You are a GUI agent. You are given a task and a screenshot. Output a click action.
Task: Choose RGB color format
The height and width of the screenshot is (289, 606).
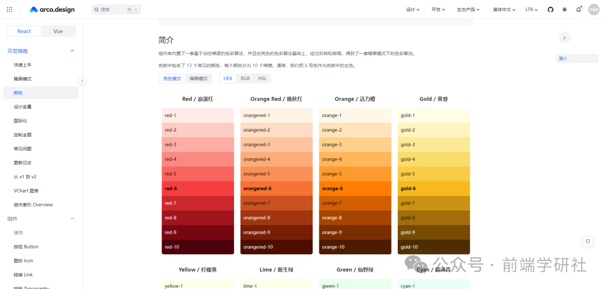pyautogui.click(x=245, y=78)
